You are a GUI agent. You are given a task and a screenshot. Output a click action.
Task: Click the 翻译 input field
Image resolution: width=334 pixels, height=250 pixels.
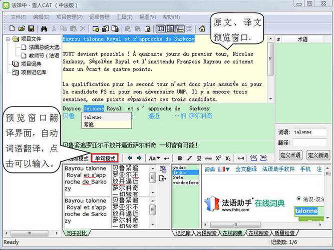310,142
